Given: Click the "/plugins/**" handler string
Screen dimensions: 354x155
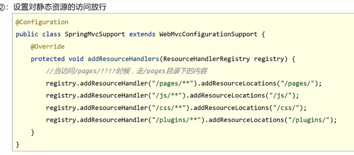Looking at the screenshot, I should click(175, 120).
